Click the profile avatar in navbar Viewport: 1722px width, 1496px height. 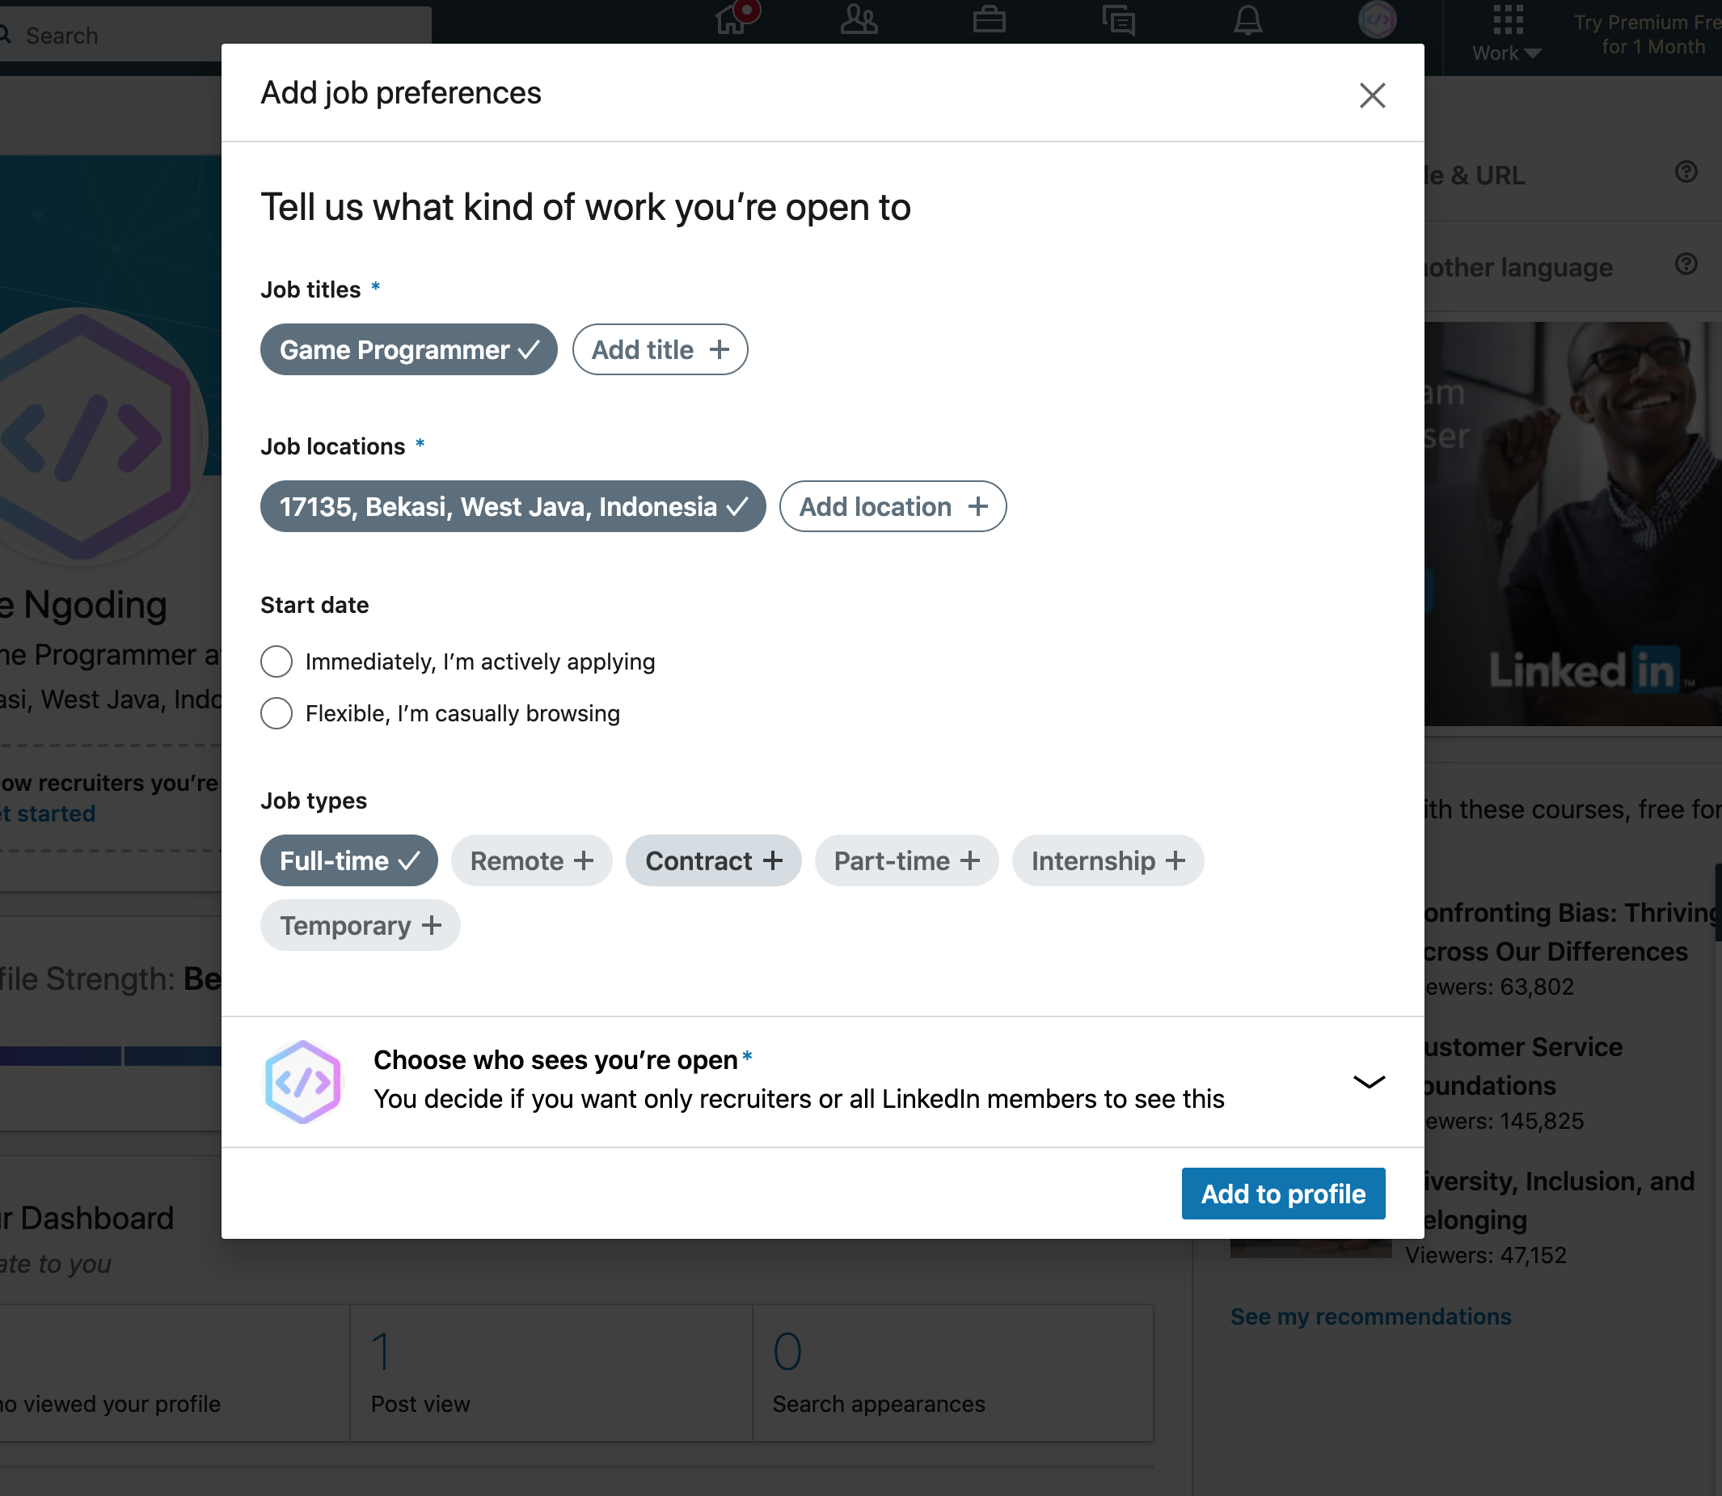click(x=1377, y=19)
